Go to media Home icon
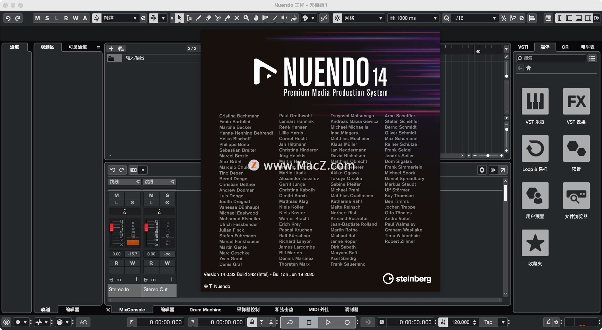Image resolution: width=602 pixels, height=330 pixels. [529, 68]
